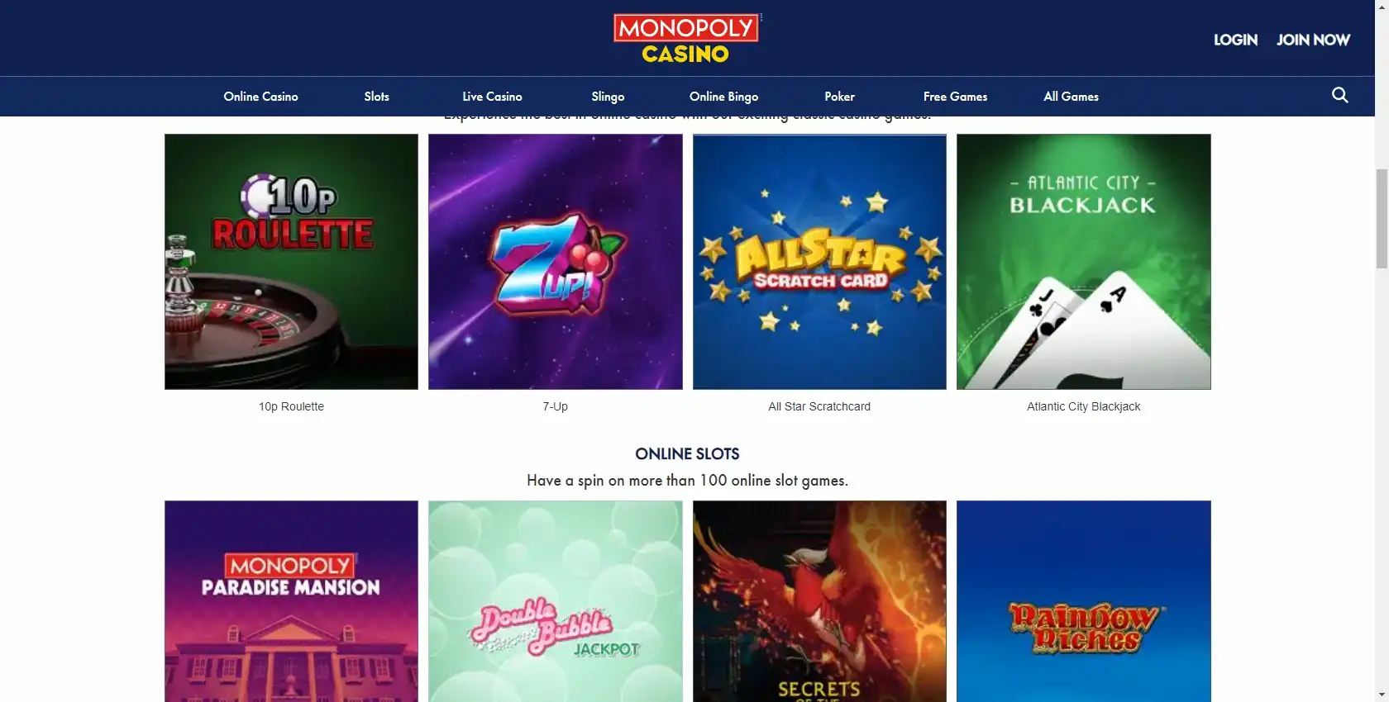The width and height of the screenshot is (1389, 702).
Task: Go to the Poker section
Action: [839, 97]
